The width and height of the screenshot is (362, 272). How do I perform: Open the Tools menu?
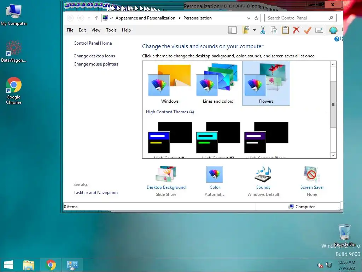tap(111, 30)
